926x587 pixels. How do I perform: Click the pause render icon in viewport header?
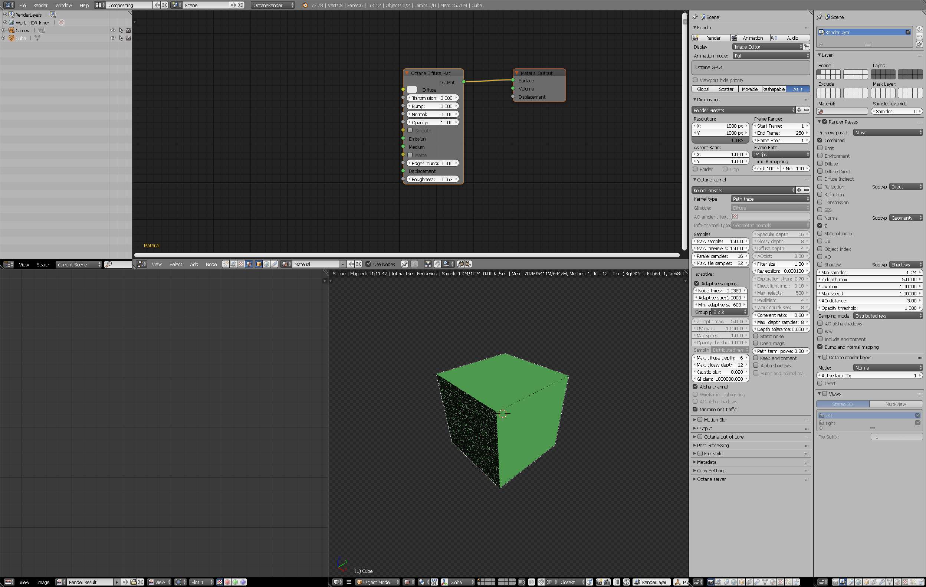pyautogui.click(x=617, y=582)
